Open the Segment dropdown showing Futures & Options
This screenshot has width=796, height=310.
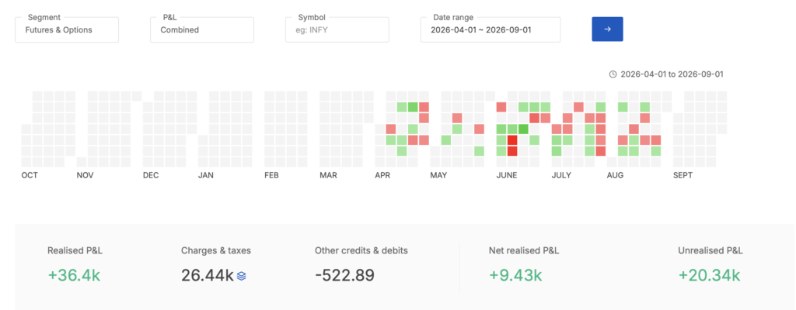click(67, 30)
